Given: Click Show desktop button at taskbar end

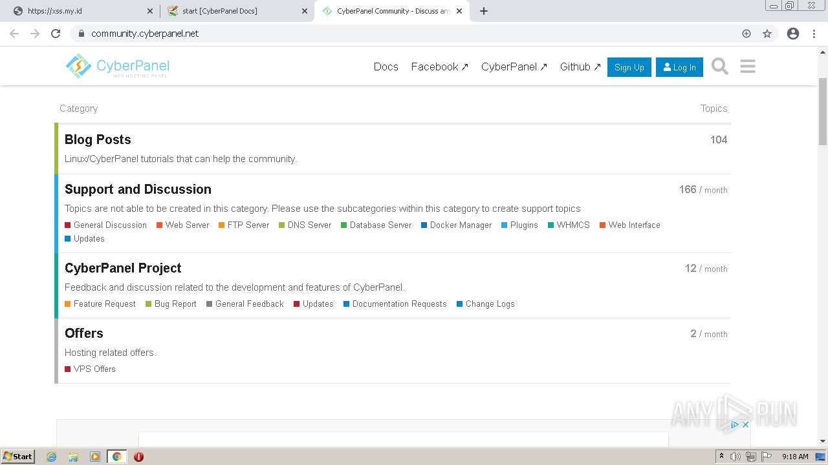Looking at the screenshot, I should click(x=822, y=457).
